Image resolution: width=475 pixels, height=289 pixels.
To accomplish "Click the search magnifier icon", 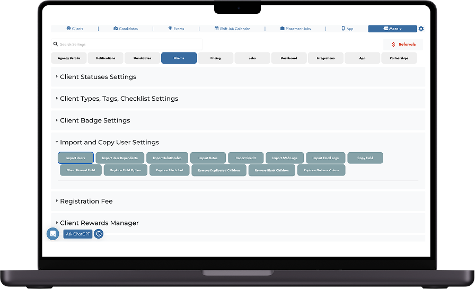I will click(x=56, y=44).
